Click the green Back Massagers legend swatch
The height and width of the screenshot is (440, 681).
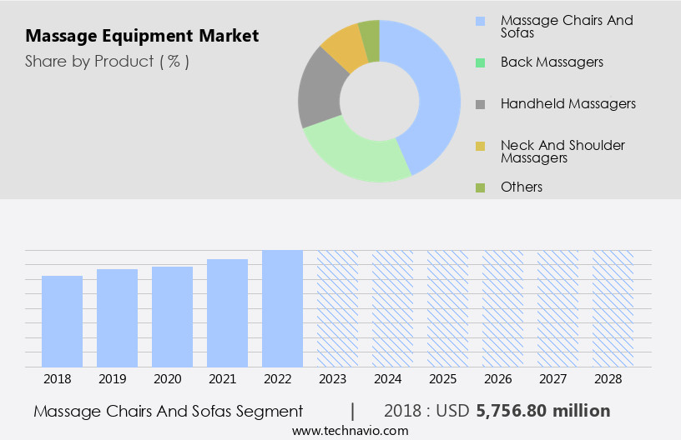(480, 62)
